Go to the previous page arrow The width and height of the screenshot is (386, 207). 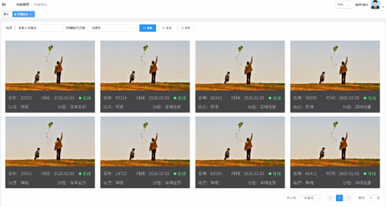[330, 198]
